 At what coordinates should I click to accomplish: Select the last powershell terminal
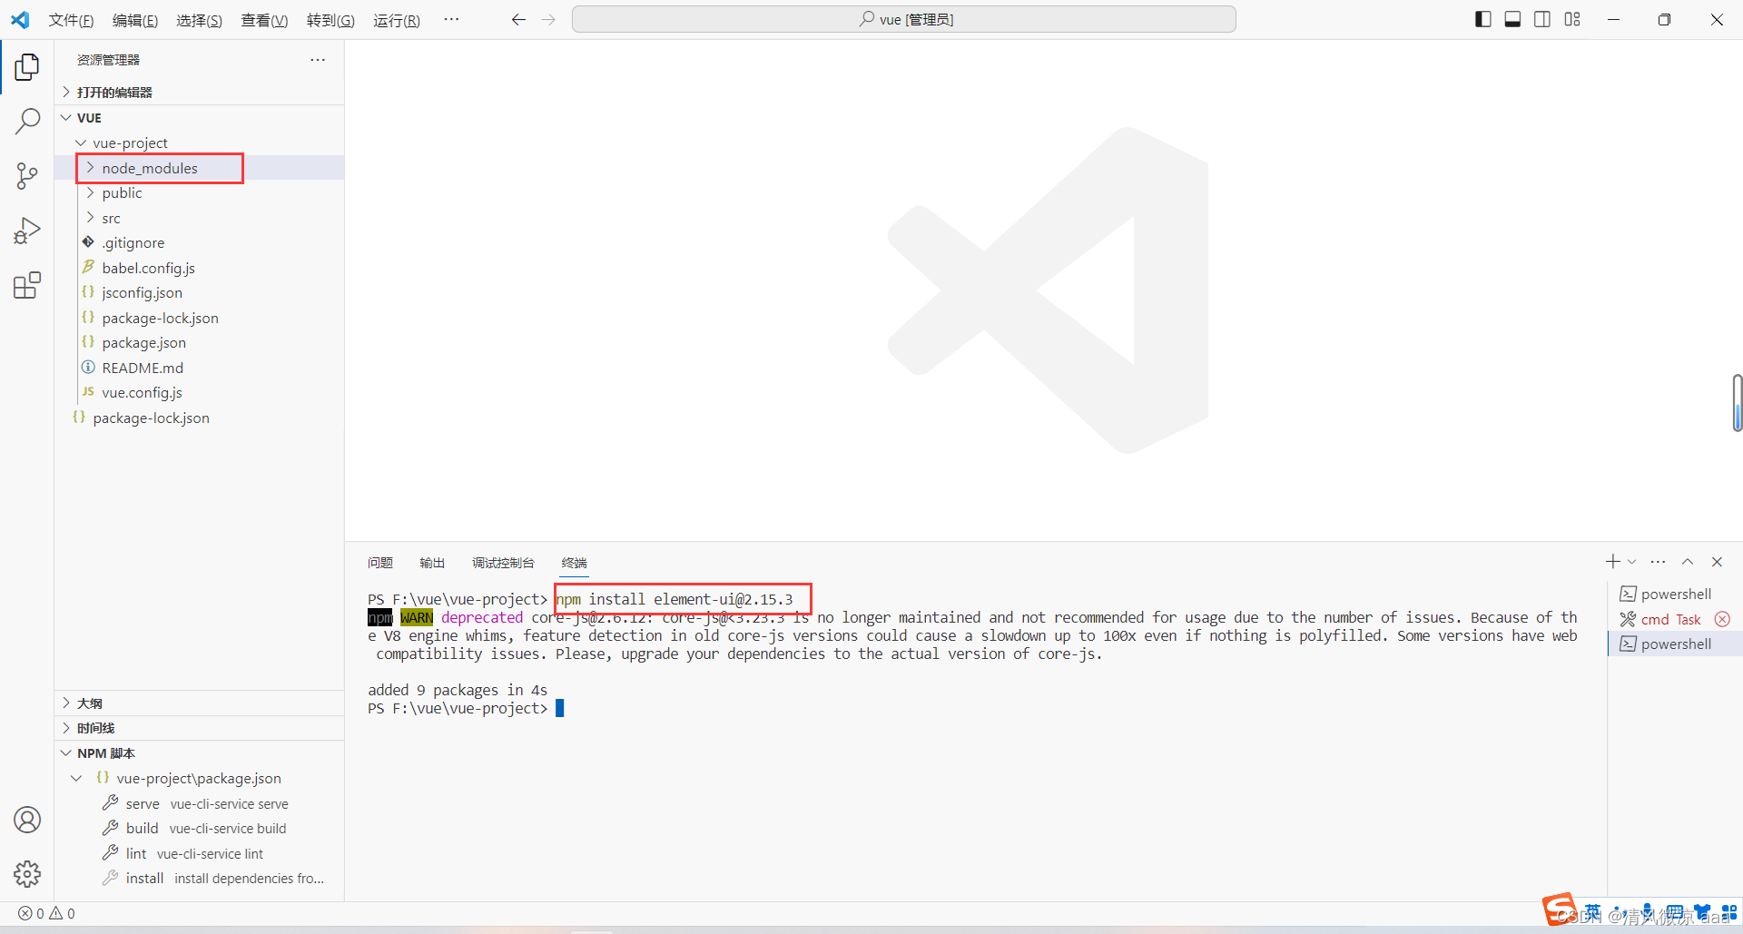(x=1675, y=644)
